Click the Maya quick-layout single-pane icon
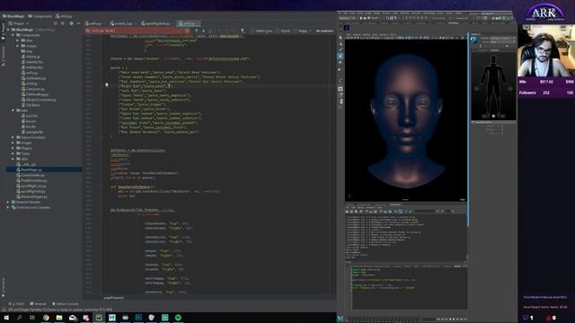575x323 pixels. coord(341,89)
